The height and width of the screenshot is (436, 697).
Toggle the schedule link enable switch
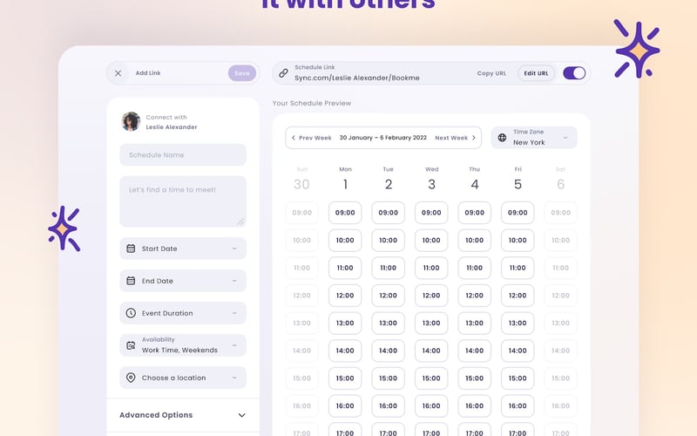coord(574,73)
